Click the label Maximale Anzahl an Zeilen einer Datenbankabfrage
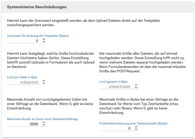The image size is (195, 139). (x=43, y=119)
